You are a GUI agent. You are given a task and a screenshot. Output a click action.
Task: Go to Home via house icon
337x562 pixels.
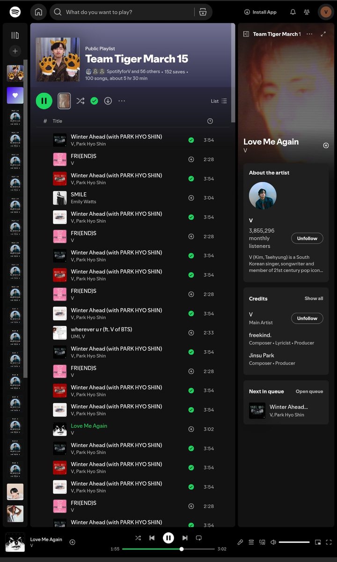(39, 12)
